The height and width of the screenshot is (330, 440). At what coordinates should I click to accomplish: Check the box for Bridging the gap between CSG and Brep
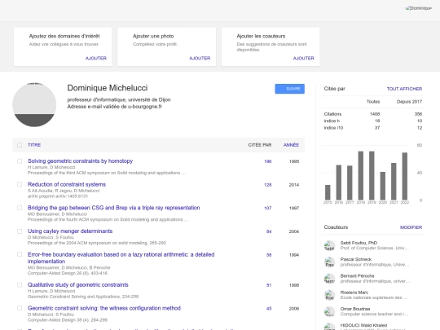20,208
